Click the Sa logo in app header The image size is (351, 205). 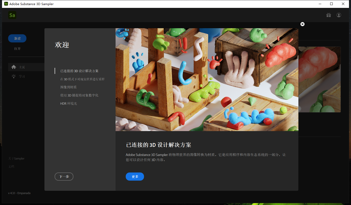click(x=12, y=15)
